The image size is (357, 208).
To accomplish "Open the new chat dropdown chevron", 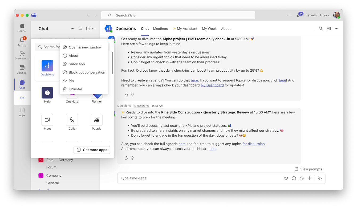I will (93, 28).
